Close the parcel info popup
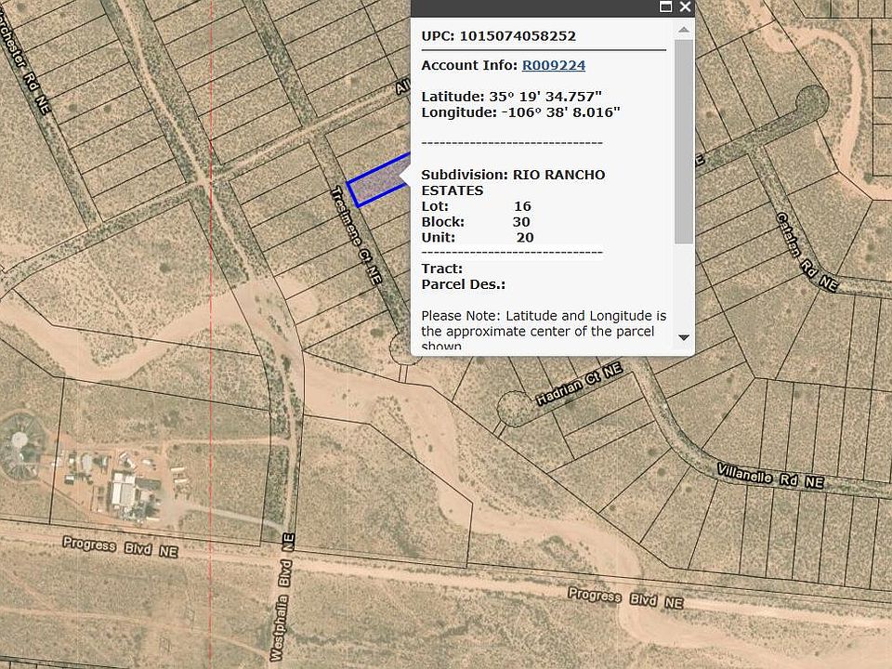892x669 pixels. (686, 7)
